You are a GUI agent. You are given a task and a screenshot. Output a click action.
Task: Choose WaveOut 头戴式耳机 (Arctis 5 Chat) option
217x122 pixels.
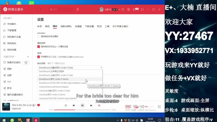tap(70, 91)
